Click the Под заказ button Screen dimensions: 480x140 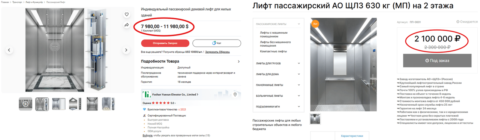pyautogui.click(x=437, y=60)
